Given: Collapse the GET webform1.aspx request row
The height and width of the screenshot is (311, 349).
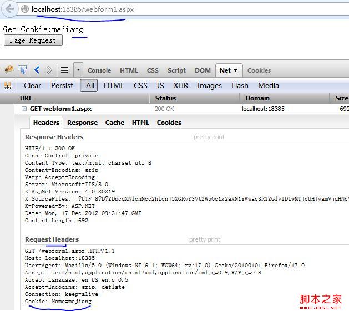Looking at the screenshot, I should [x=24, y=109].
